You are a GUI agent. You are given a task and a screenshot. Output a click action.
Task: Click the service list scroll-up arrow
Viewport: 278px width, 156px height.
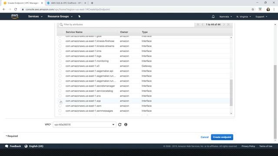(231, 38)
